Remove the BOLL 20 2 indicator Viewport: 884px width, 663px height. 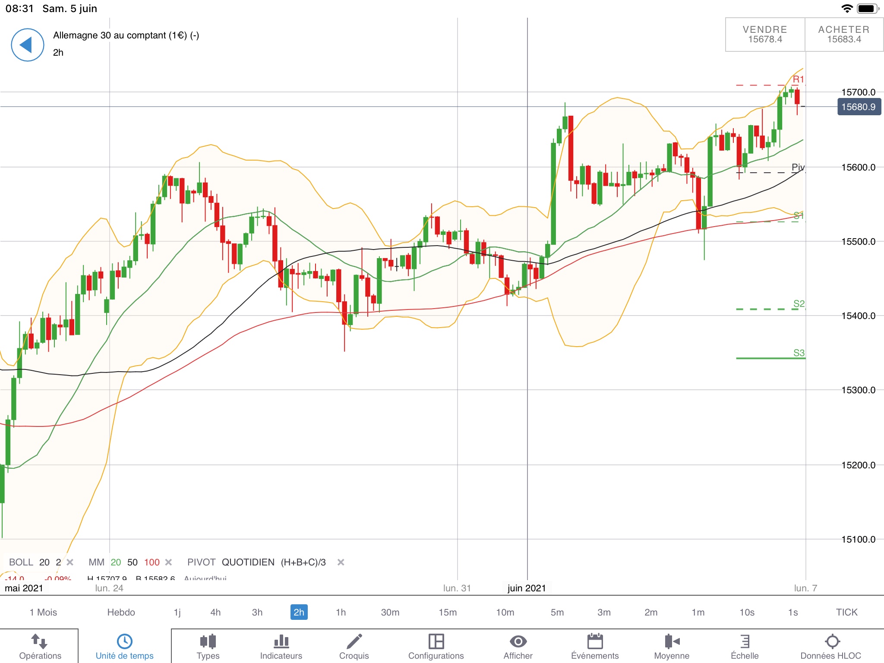[70, 562]
